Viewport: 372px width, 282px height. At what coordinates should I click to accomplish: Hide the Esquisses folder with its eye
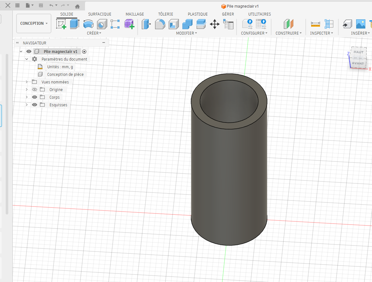coord(34,105)
